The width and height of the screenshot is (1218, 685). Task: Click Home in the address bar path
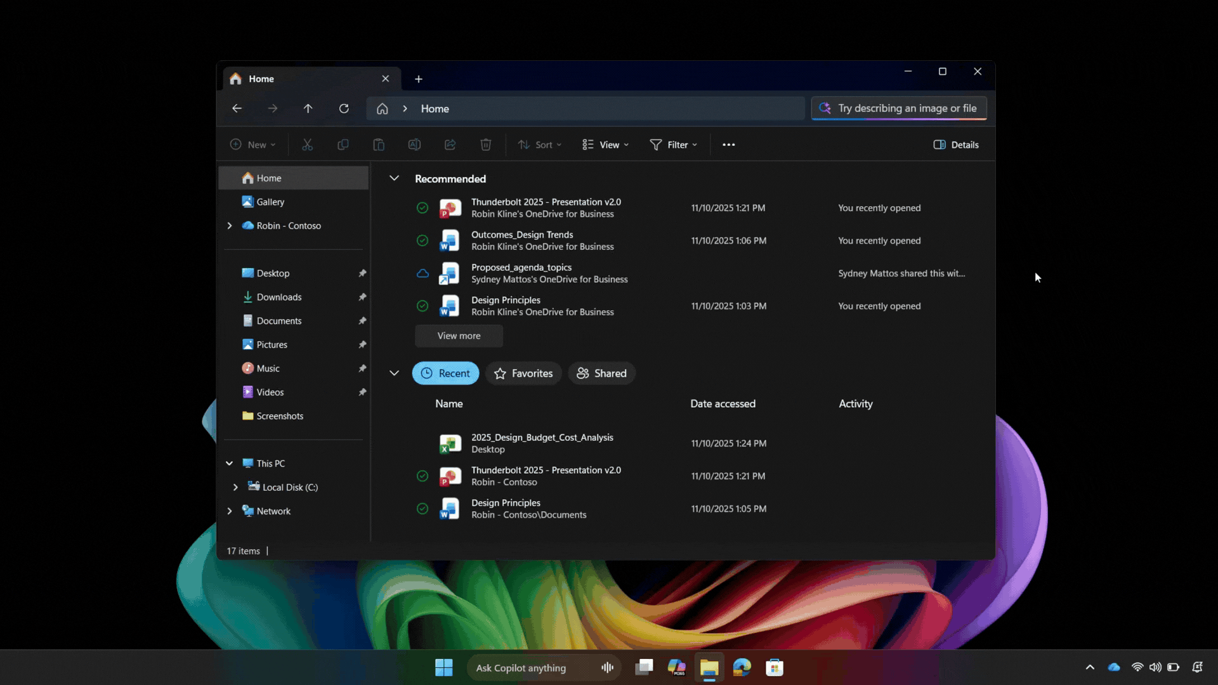pyautogui.click(x=435, y=108)
